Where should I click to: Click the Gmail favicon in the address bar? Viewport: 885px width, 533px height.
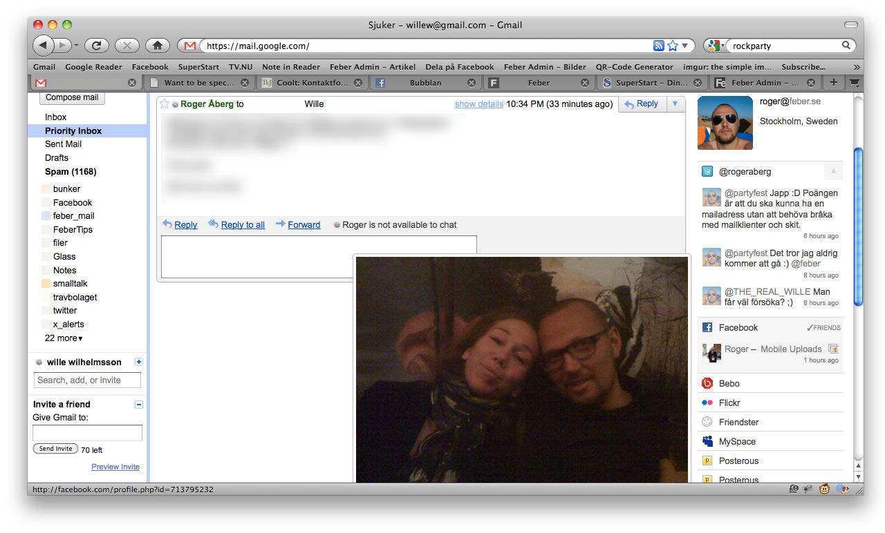click(x=189, y=46)
